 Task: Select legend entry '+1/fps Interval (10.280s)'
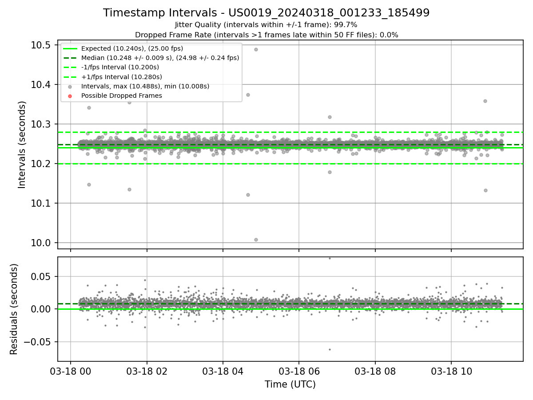tap(121, 76)
